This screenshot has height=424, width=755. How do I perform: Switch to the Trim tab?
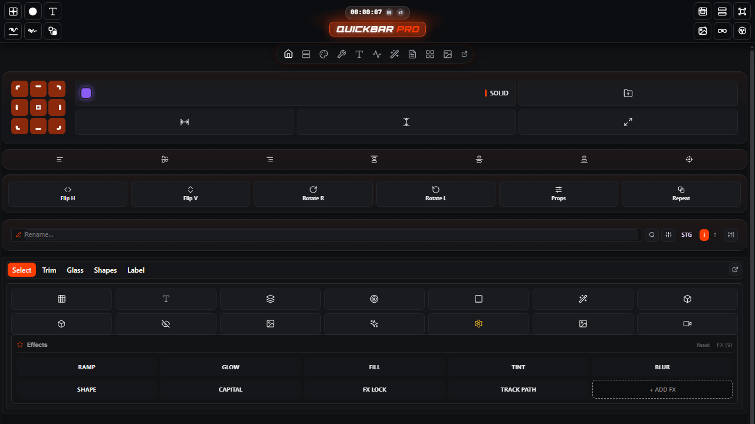tap(50, 270)
